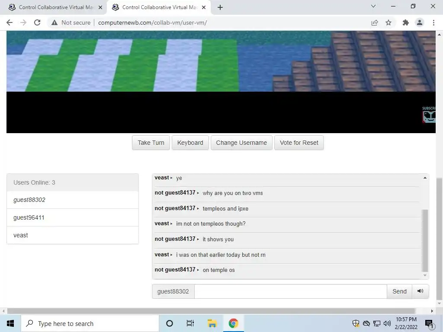This screenshot has width=443, height=332.
Task: Open Windows Security tray icon
Action: coord(356,323)
